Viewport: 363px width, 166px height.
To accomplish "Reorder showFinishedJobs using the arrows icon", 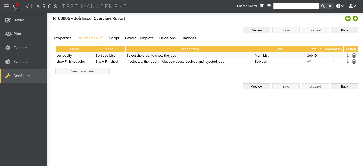I will 348,61.
